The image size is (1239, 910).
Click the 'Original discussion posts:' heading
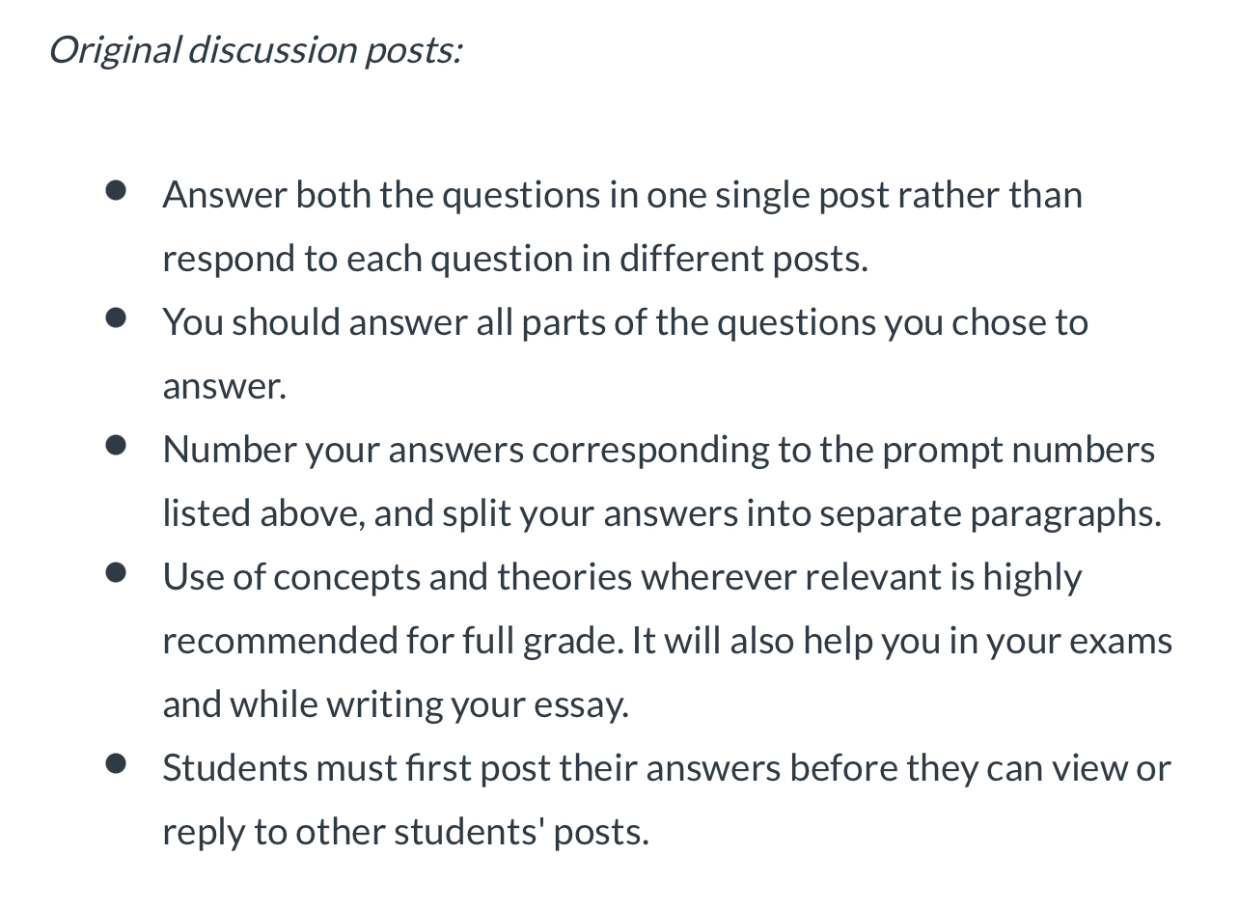point(256,49)
